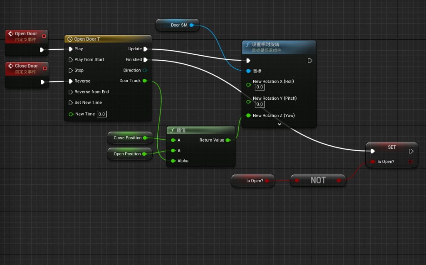426x265 pixels.
Task: Click the Set New Time input pin
Action: pyautogui.click(x=71, y=103)
